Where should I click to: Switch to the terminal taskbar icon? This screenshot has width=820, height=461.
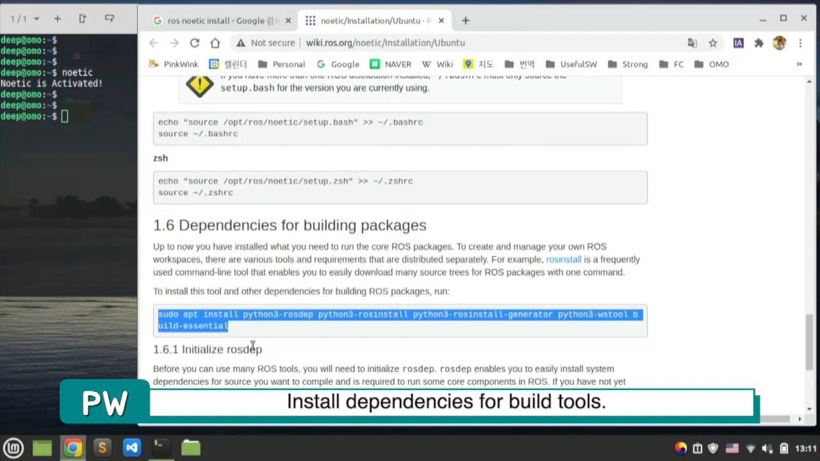tap(161, 448)
